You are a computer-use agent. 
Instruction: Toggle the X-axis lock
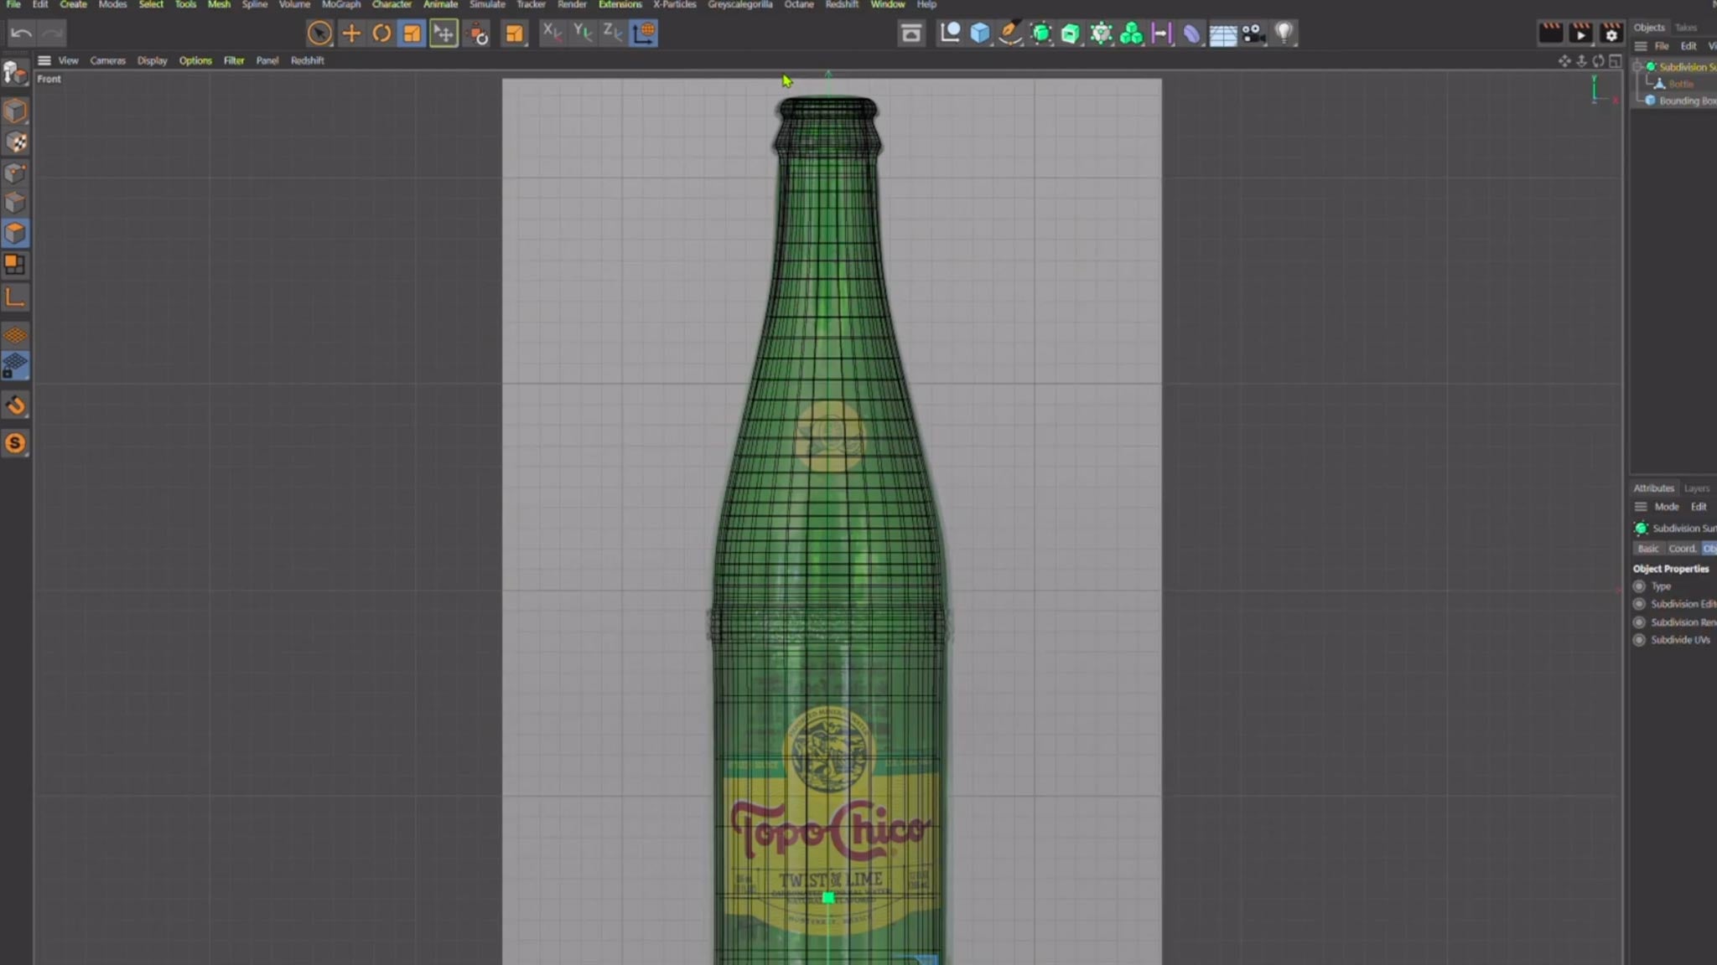(x=551, y=33)
